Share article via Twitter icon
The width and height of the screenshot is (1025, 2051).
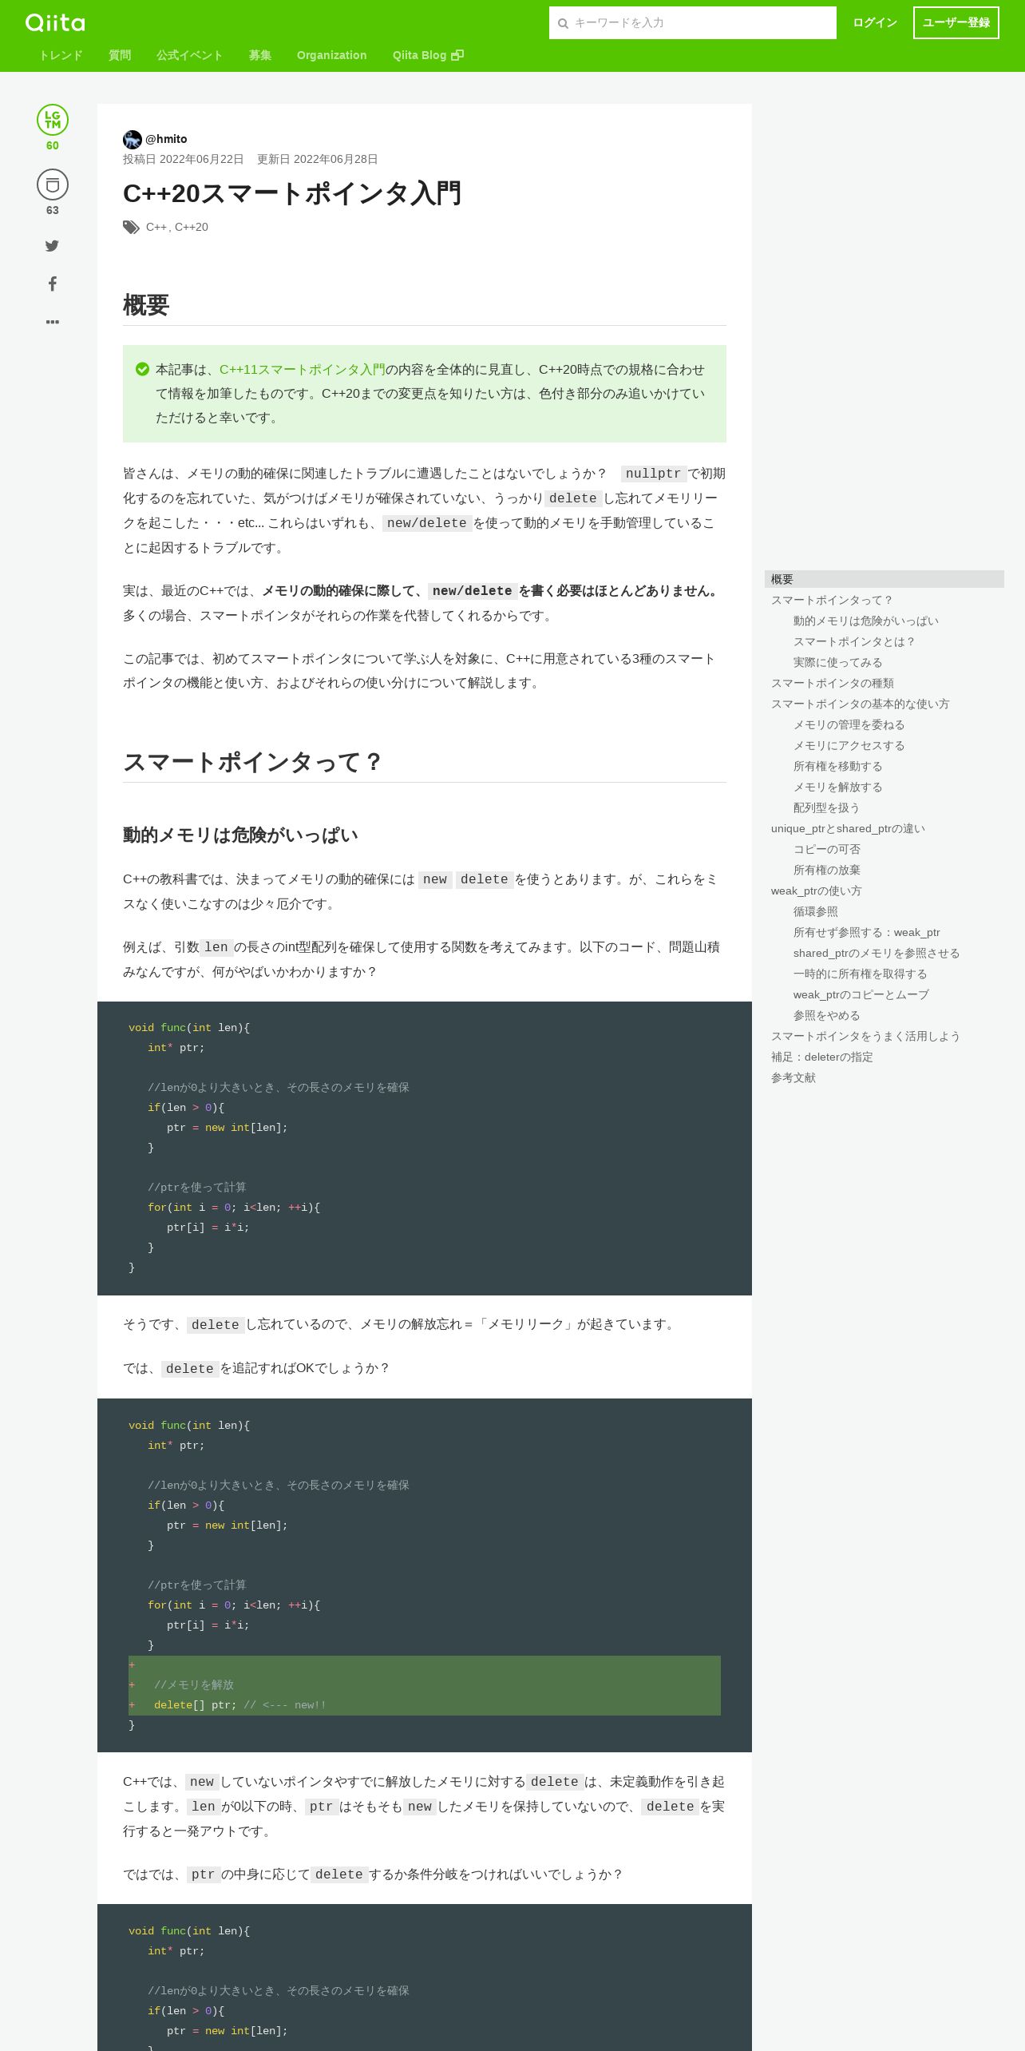pos(52,246)
